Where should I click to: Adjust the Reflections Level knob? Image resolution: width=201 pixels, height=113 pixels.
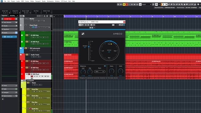tap(83, 72)
